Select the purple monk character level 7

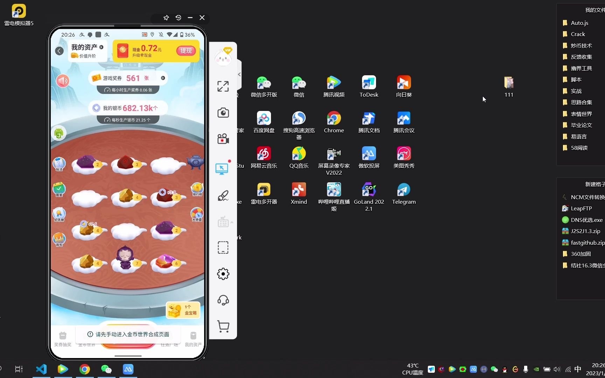coord(126,258)
